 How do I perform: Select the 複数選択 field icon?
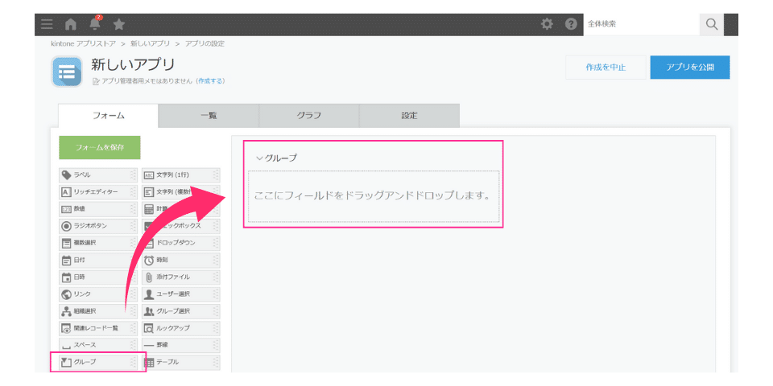66,243
